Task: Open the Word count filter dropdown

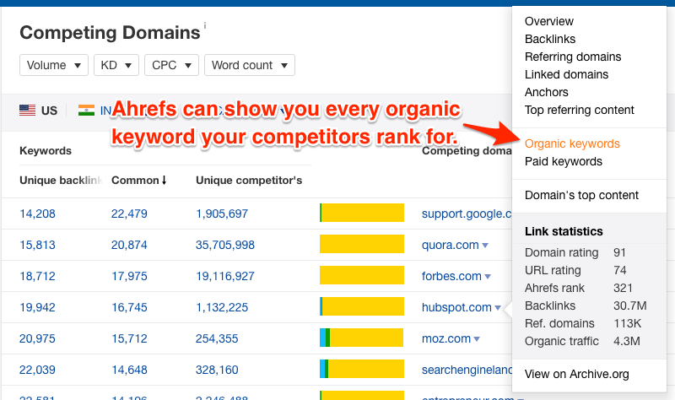Action: tap(250, 65)
